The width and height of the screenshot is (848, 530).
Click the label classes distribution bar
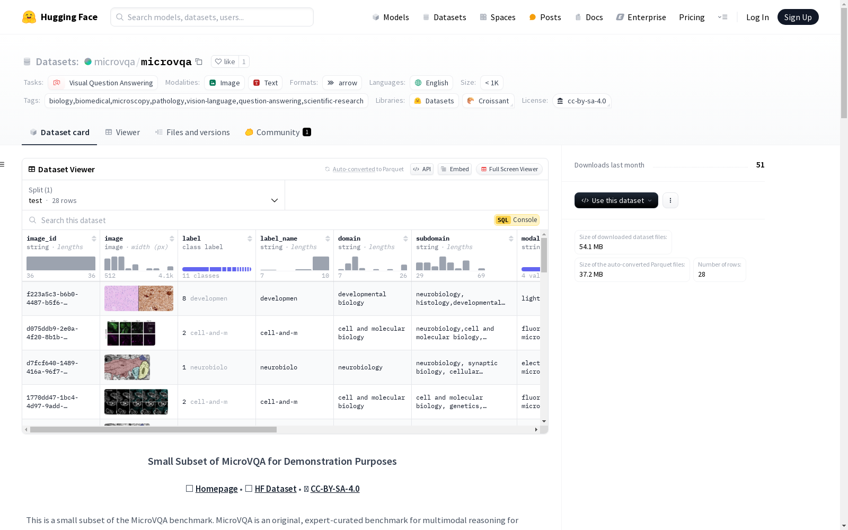(x=217, y=269)
